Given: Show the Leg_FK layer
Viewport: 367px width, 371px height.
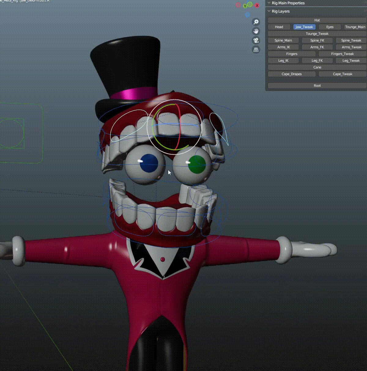Looking at the screenshot, I should point(317,61).
